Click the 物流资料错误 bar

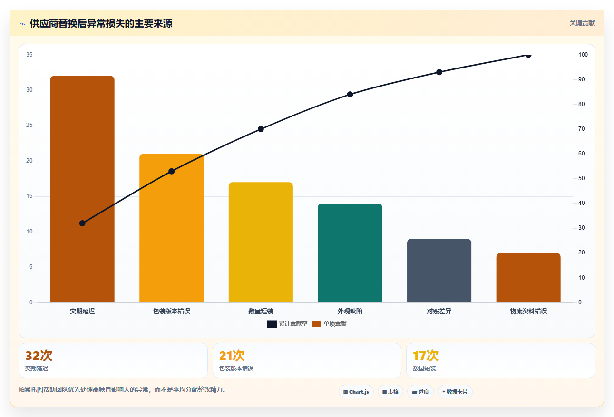point(528,278)
